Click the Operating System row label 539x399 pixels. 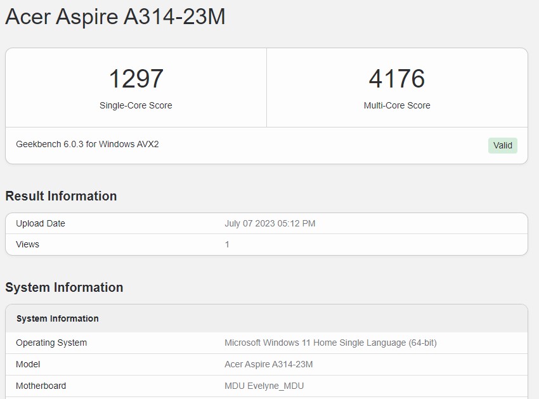pyautogui.click(x=51, y=343)
